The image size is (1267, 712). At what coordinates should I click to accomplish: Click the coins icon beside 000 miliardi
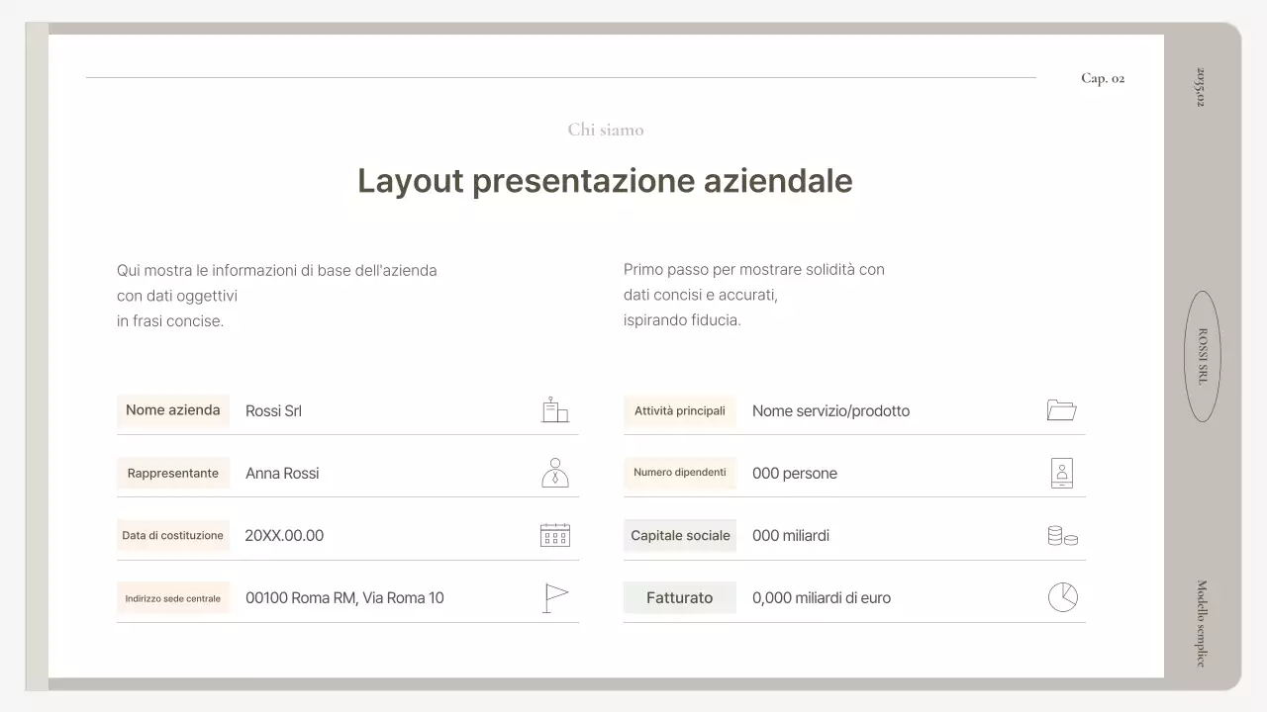1062,534
